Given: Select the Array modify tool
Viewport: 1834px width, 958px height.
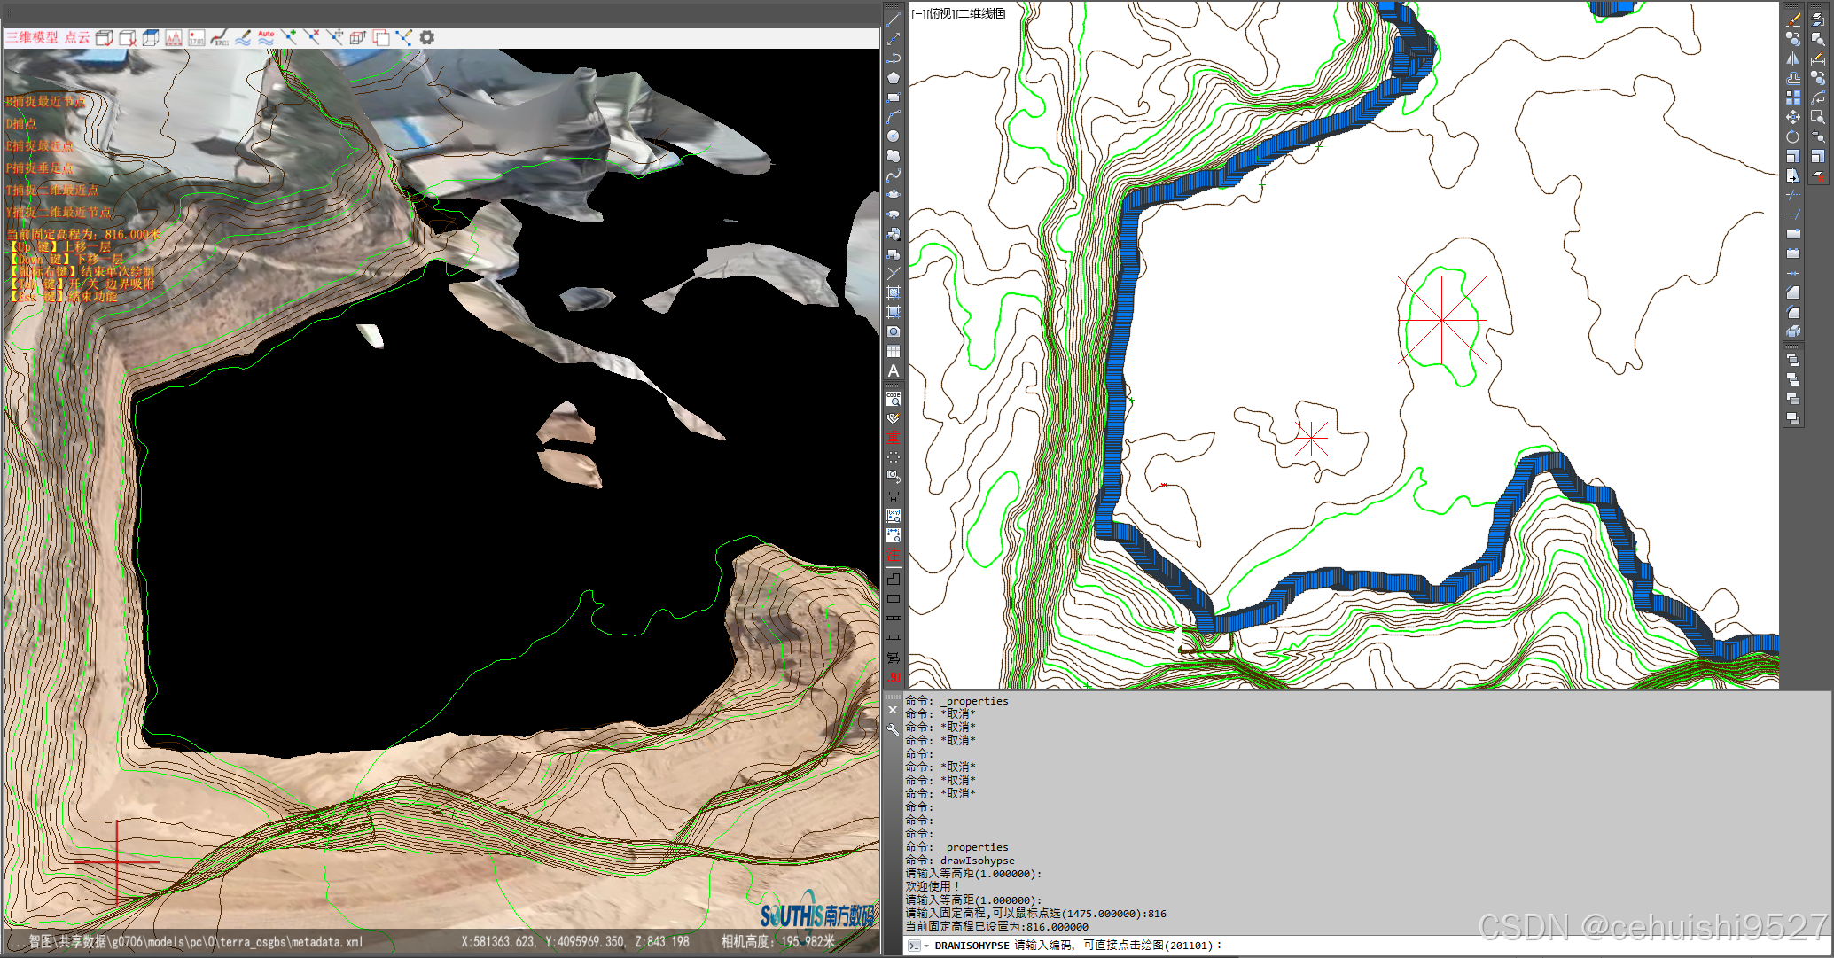Looking at the screenshot, I should point(1793,97).
